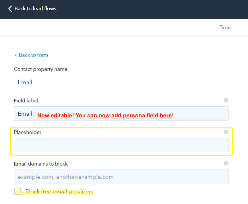This screenshot has width=248, height=204.
Task: Switch to the Type tab
Action: (x=225, y=27)
